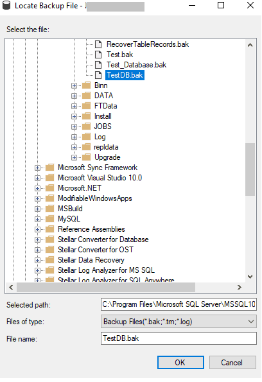Click the Microsoft Sync Framework folder icon
This screenshot has width=262, height=382.
tap(49, 168)
